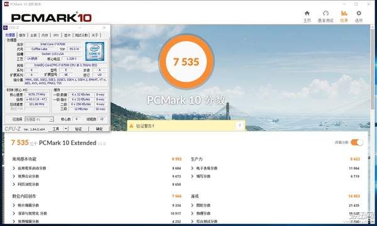Viewport: 377px width, 226px height.
Task: Click the 101.86 MHz bus speed value
Action: (37, 104)
